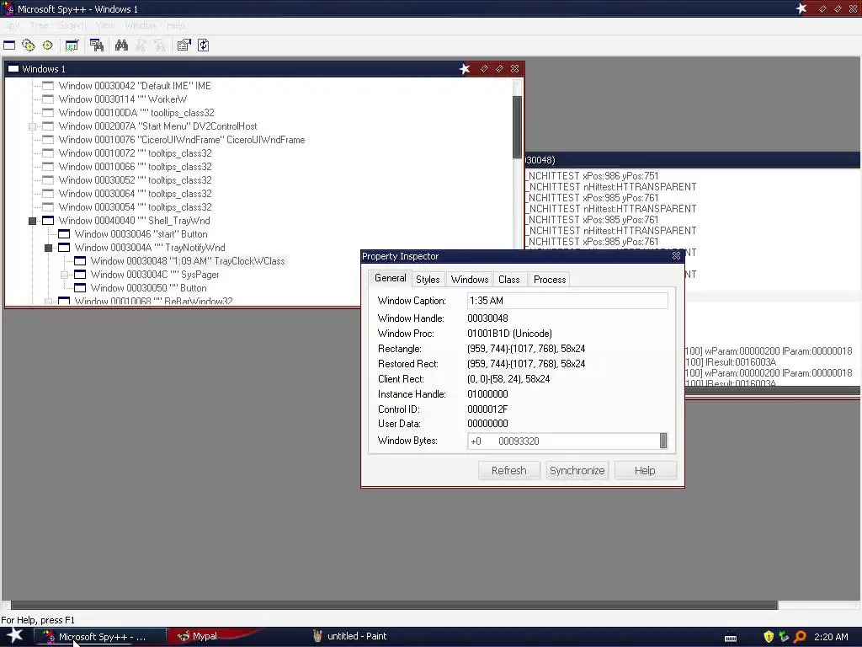
Task: Open the Threads view toolbar icon
Action: (x=48, y=45)
